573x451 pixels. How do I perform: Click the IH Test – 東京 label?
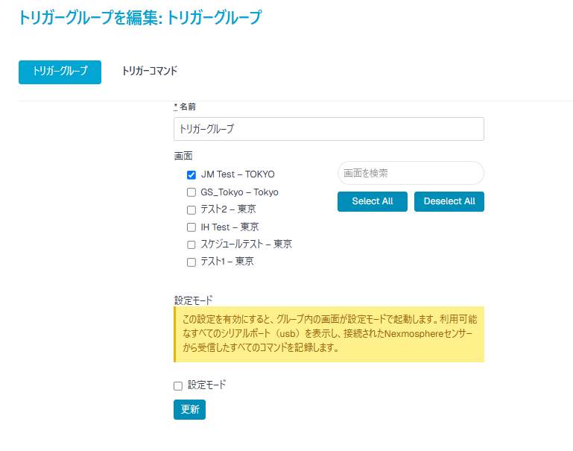pos(229,227)
